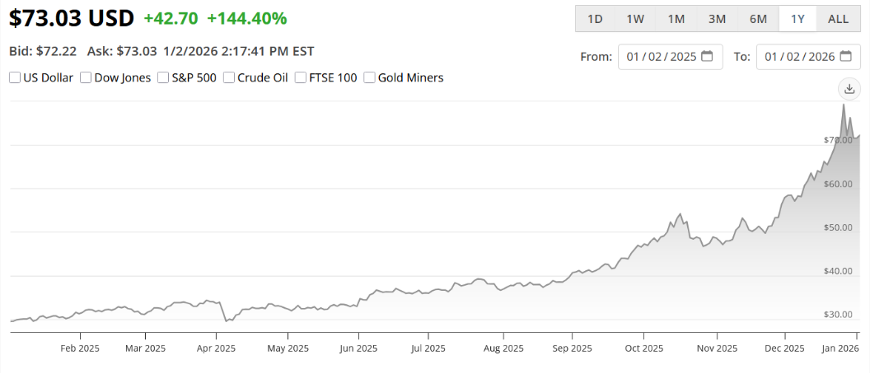Switch to the 1W range tab

[635, 19]
